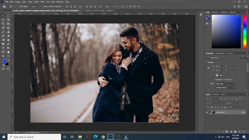The height and width of the screenshot is (140, 249).
Task: Switch to the Swatches tab
Action: [215, 12]
